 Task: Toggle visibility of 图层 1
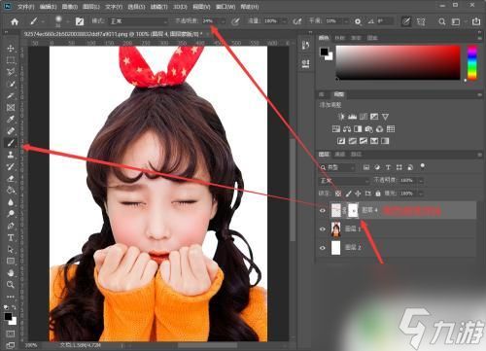tap(323, 229)
